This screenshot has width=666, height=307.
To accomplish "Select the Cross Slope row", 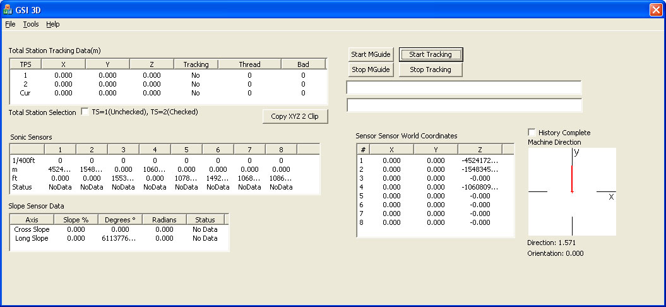I will click(x=119, y=229).
